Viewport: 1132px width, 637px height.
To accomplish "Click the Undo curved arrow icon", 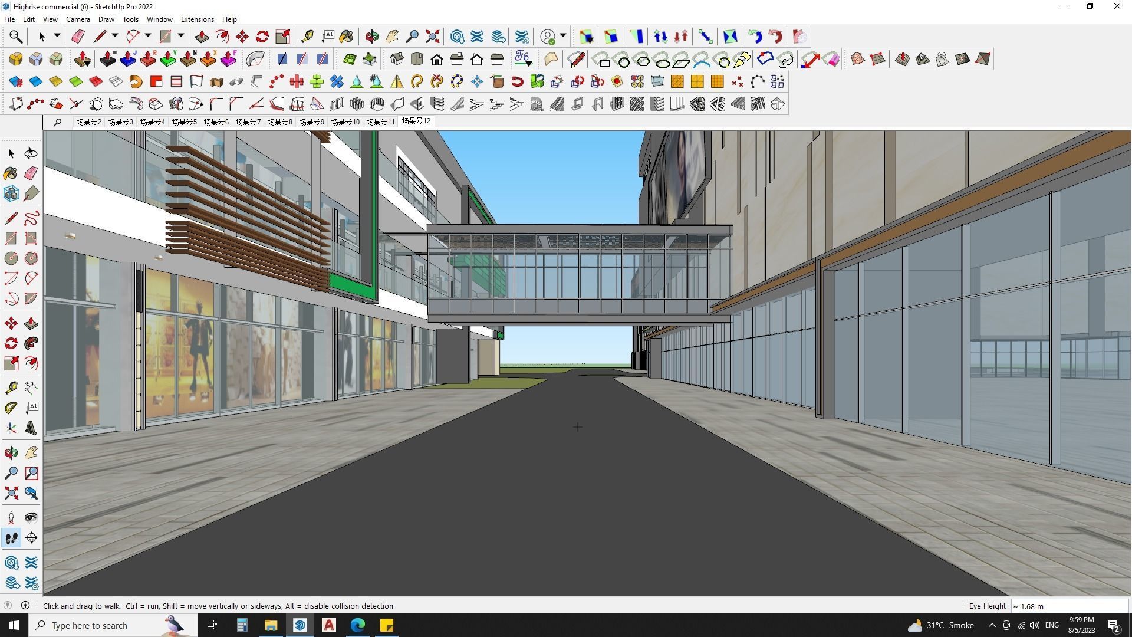I will [x=755, y=37].
